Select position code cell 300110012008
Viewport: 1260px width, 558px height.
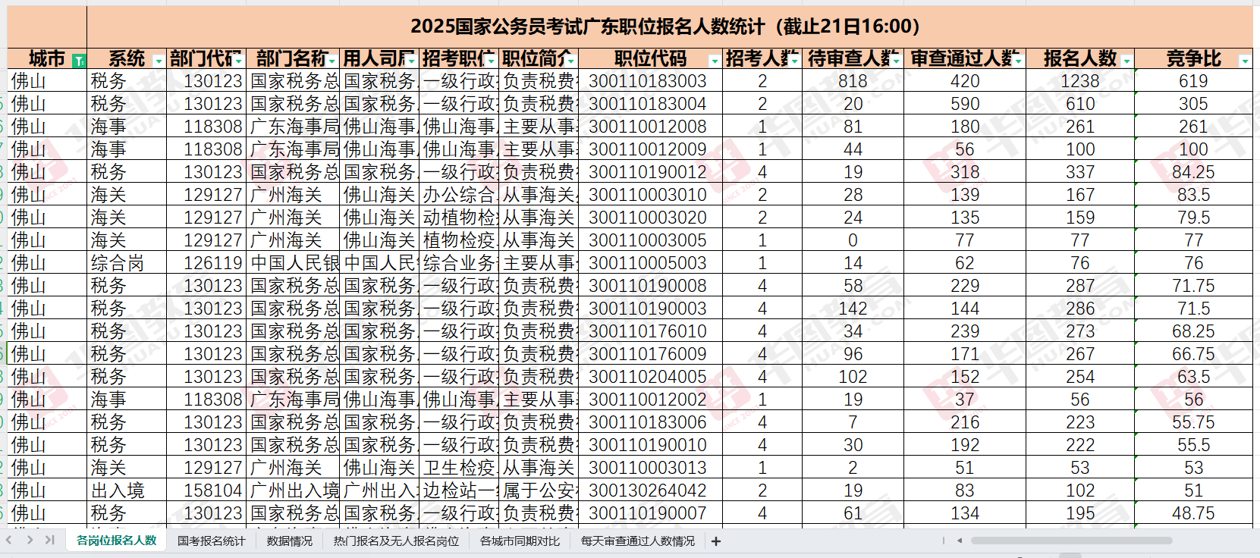[650, 127]
